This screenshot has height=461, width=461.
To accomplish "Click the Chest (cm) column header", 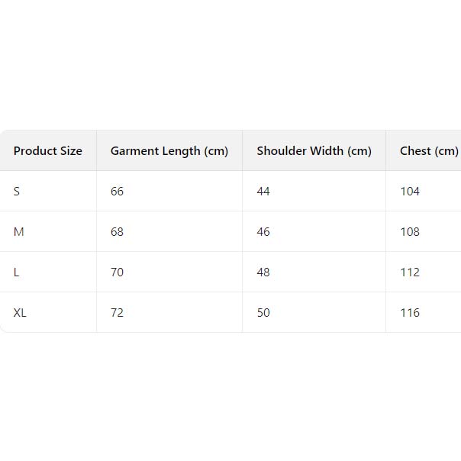I will [428, 151].
